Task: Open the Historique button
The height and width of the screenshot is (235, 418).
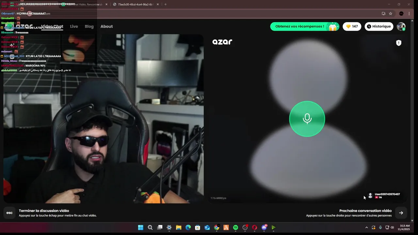Action: tap(379, 26)
